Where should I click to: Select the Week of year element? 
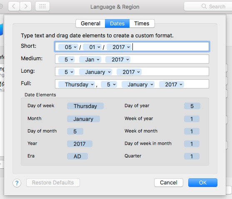pyautogui.click(x=192, y=119)
